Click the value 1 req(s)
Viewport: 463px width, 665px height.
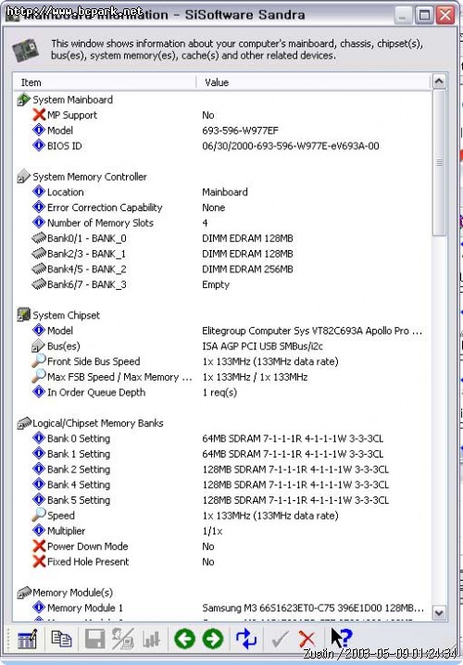coord(219,393)
